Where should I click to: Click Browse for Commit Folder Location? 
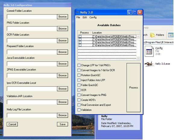pyautogui.click(x=62, y=17)
